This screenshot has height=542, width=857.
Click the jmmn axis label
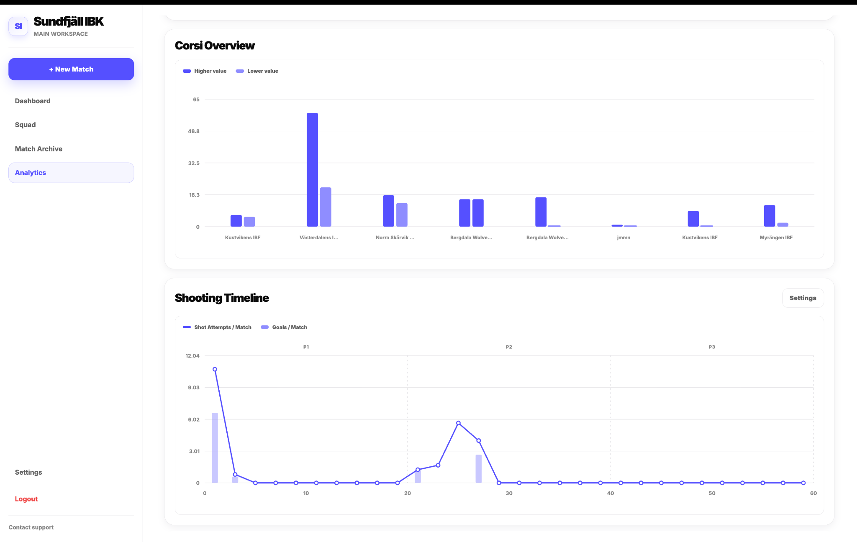[x=624, y=238]
